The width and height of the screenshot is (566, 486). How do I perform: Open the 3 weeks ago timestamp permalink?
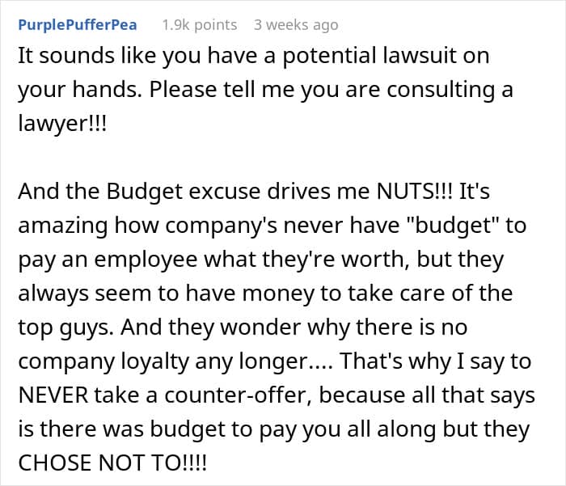pyautogui.click(x=296, y=25)
